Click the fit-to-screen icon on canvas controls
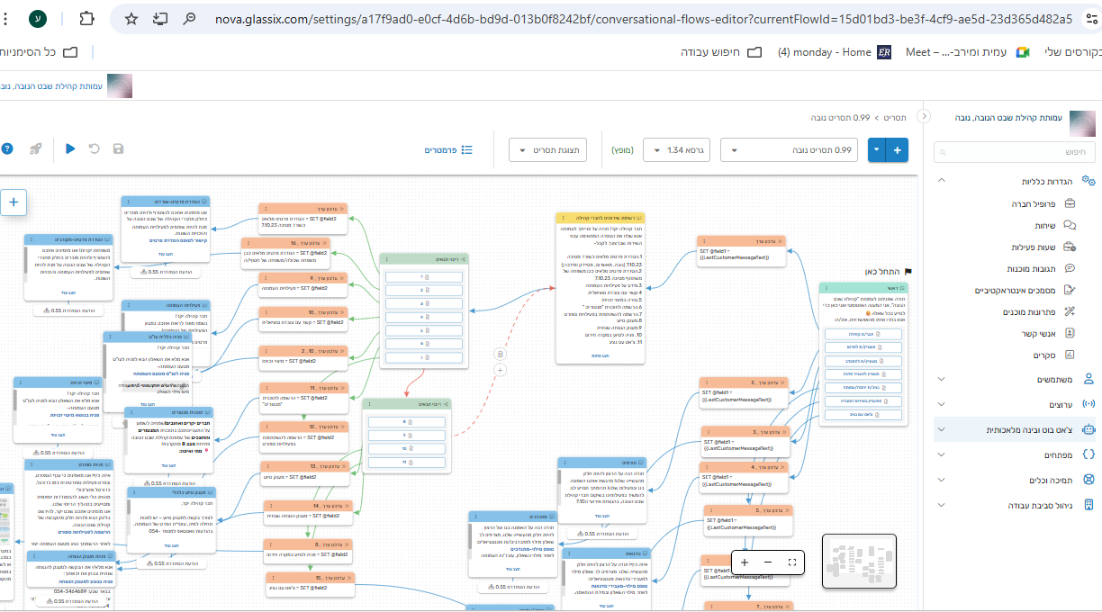This screenshot has width=1102, height=612. [792, 562]
